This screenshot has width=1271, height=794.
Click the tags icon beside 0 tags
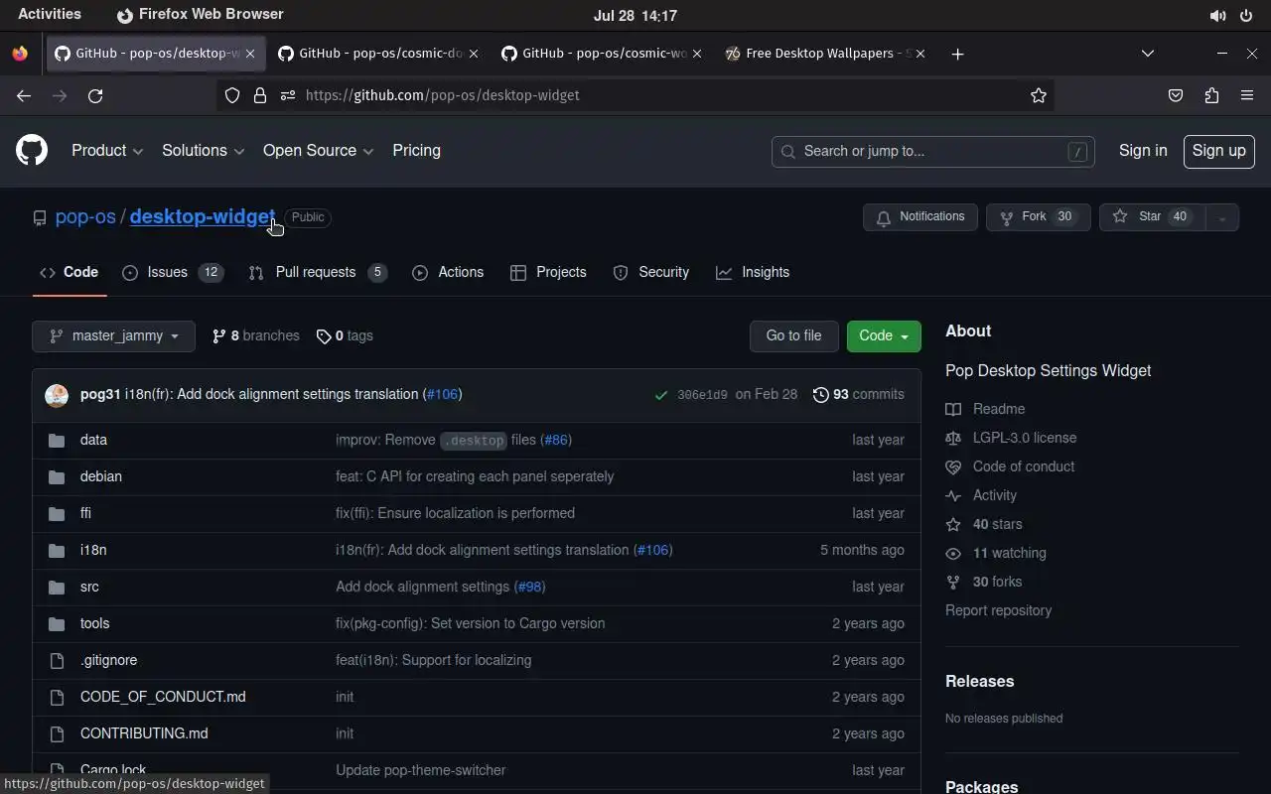[x=324, y=336]
